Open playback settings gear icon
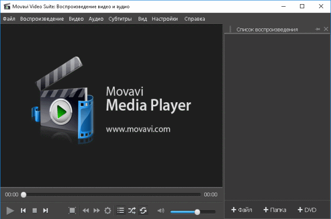This screenshot has width=331, height=219. 108,211
